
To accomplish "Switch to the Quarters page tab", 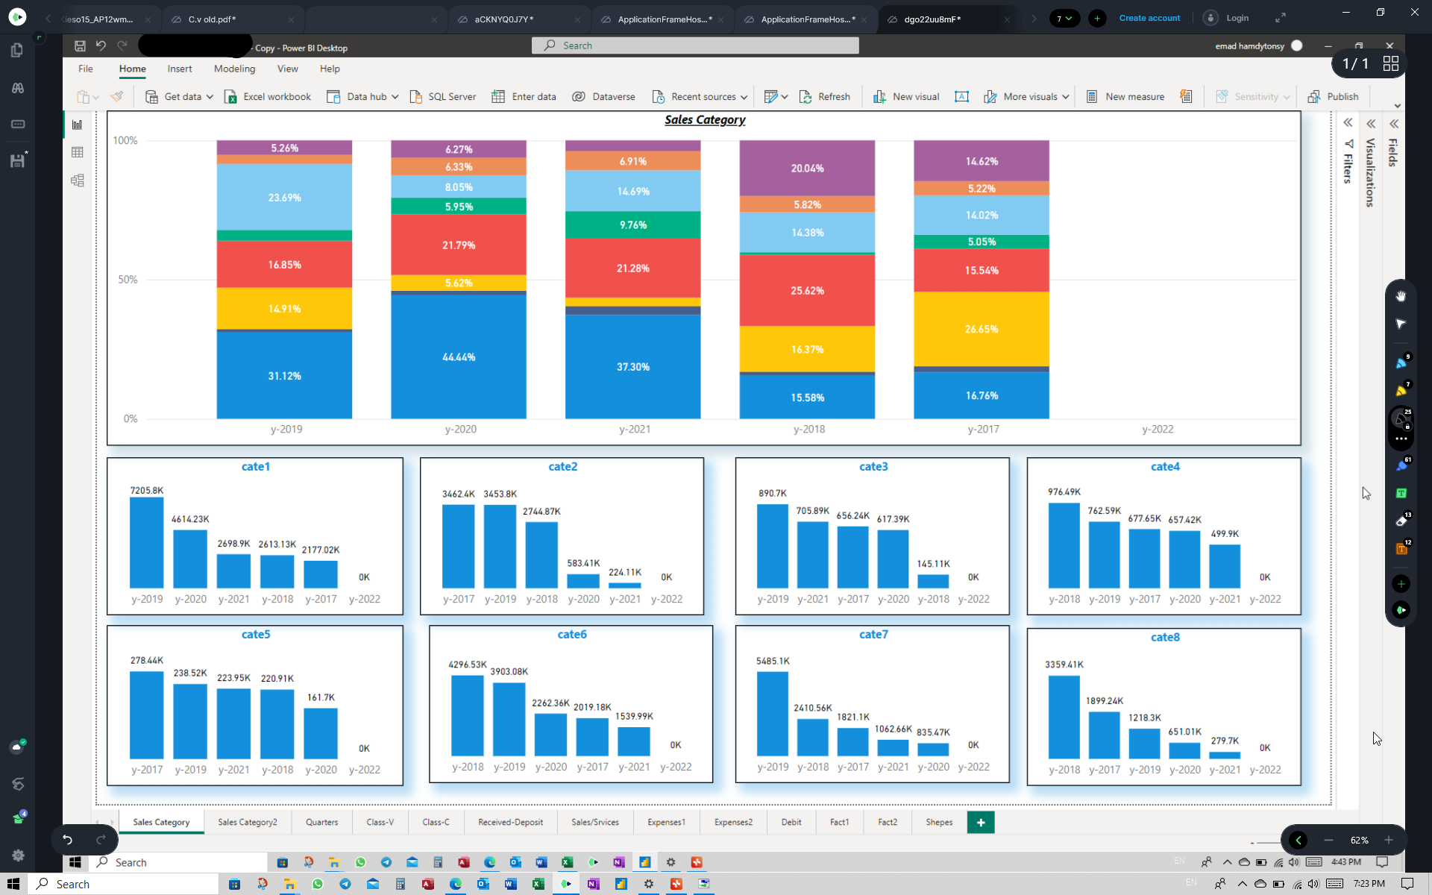I will tap(321, 822).
